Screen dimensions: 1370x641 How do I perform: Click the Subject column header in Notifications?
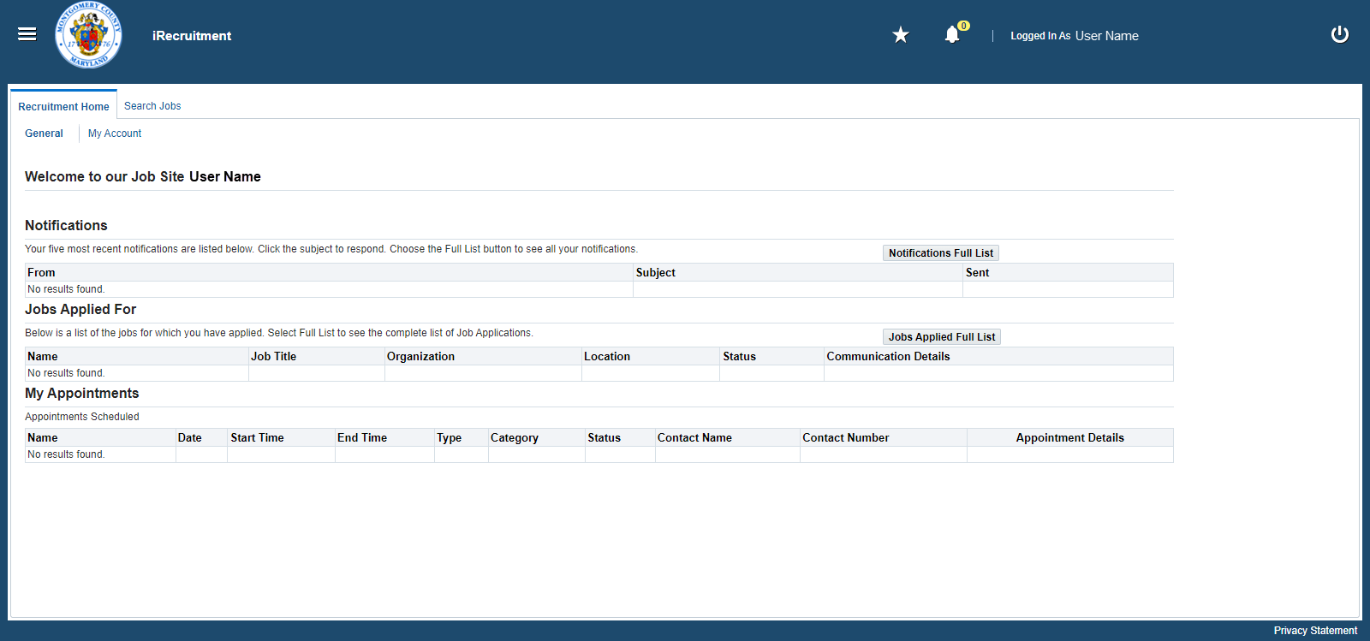655,273
